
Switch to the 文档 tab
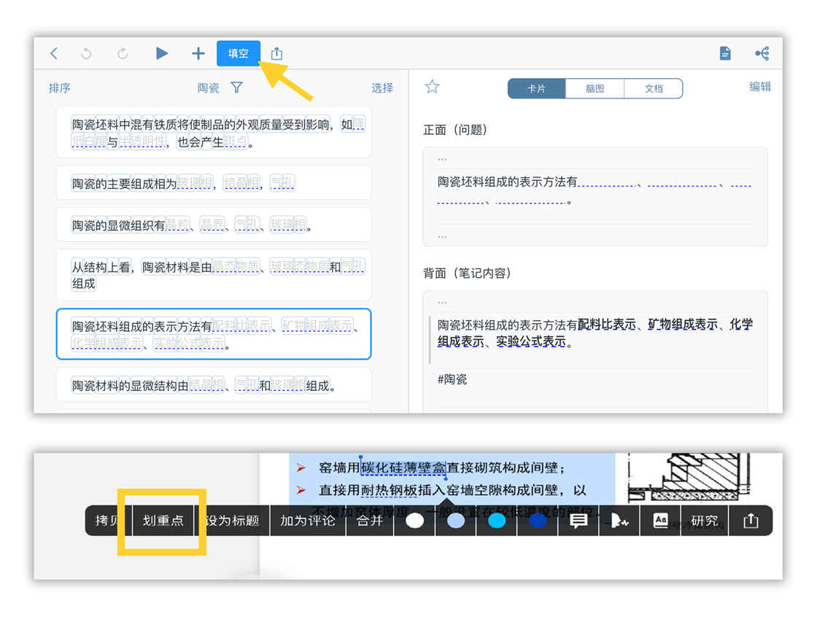(x=654, y=88)
